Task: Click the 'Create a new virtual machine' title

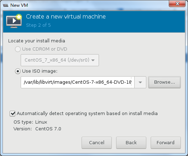Action: 66,16
